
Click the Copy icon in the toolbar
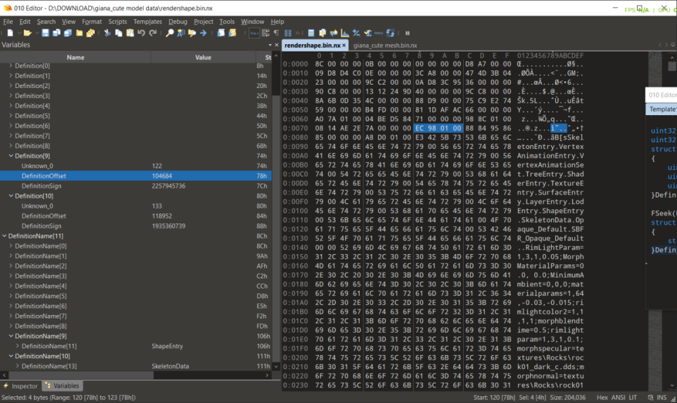click(x=118, y=33)
